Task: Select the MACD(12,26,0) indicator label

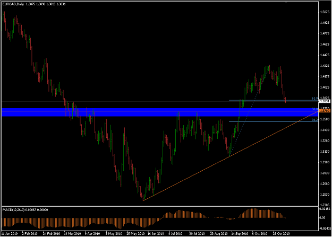Action: pyautogui.click(x=14, y=210)
